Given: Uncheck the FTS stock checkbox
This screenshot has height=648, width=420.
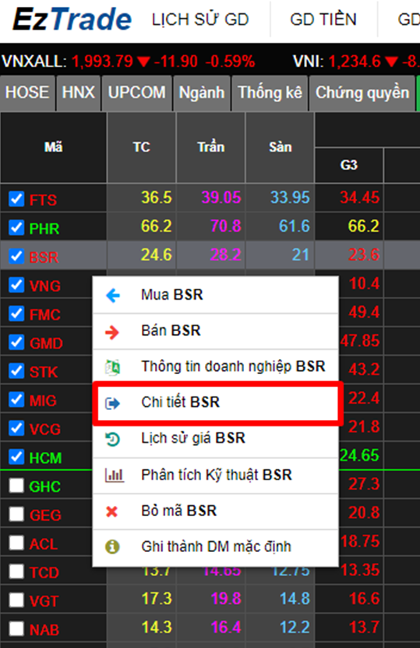Looking at the screenshot, I should click(x=16, y=199).
